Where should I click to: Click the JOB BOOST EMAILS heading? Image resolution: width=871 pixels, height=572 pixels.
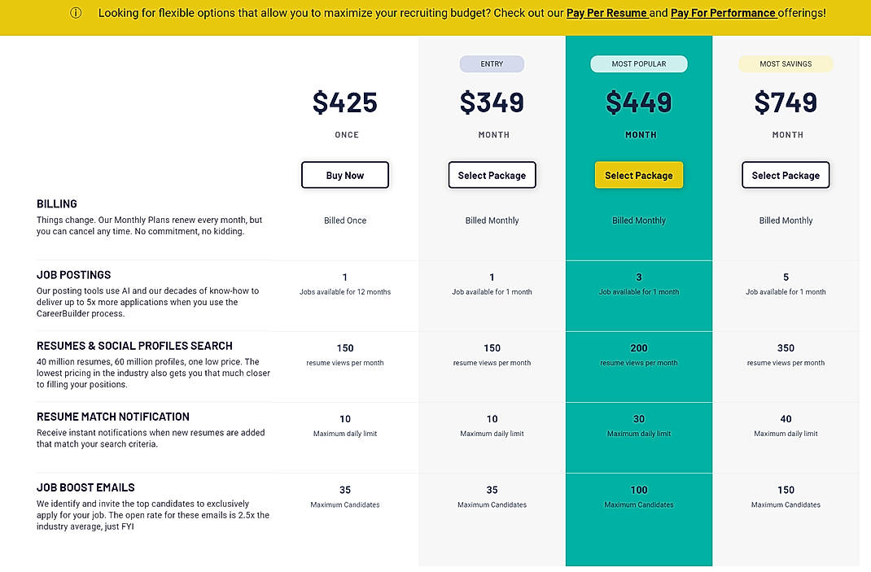click(85, 487)
